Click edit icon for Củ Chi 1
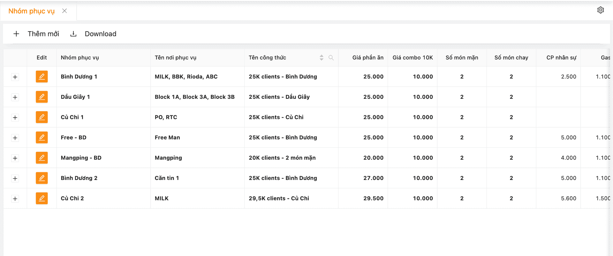 click(x=42, y=117)
